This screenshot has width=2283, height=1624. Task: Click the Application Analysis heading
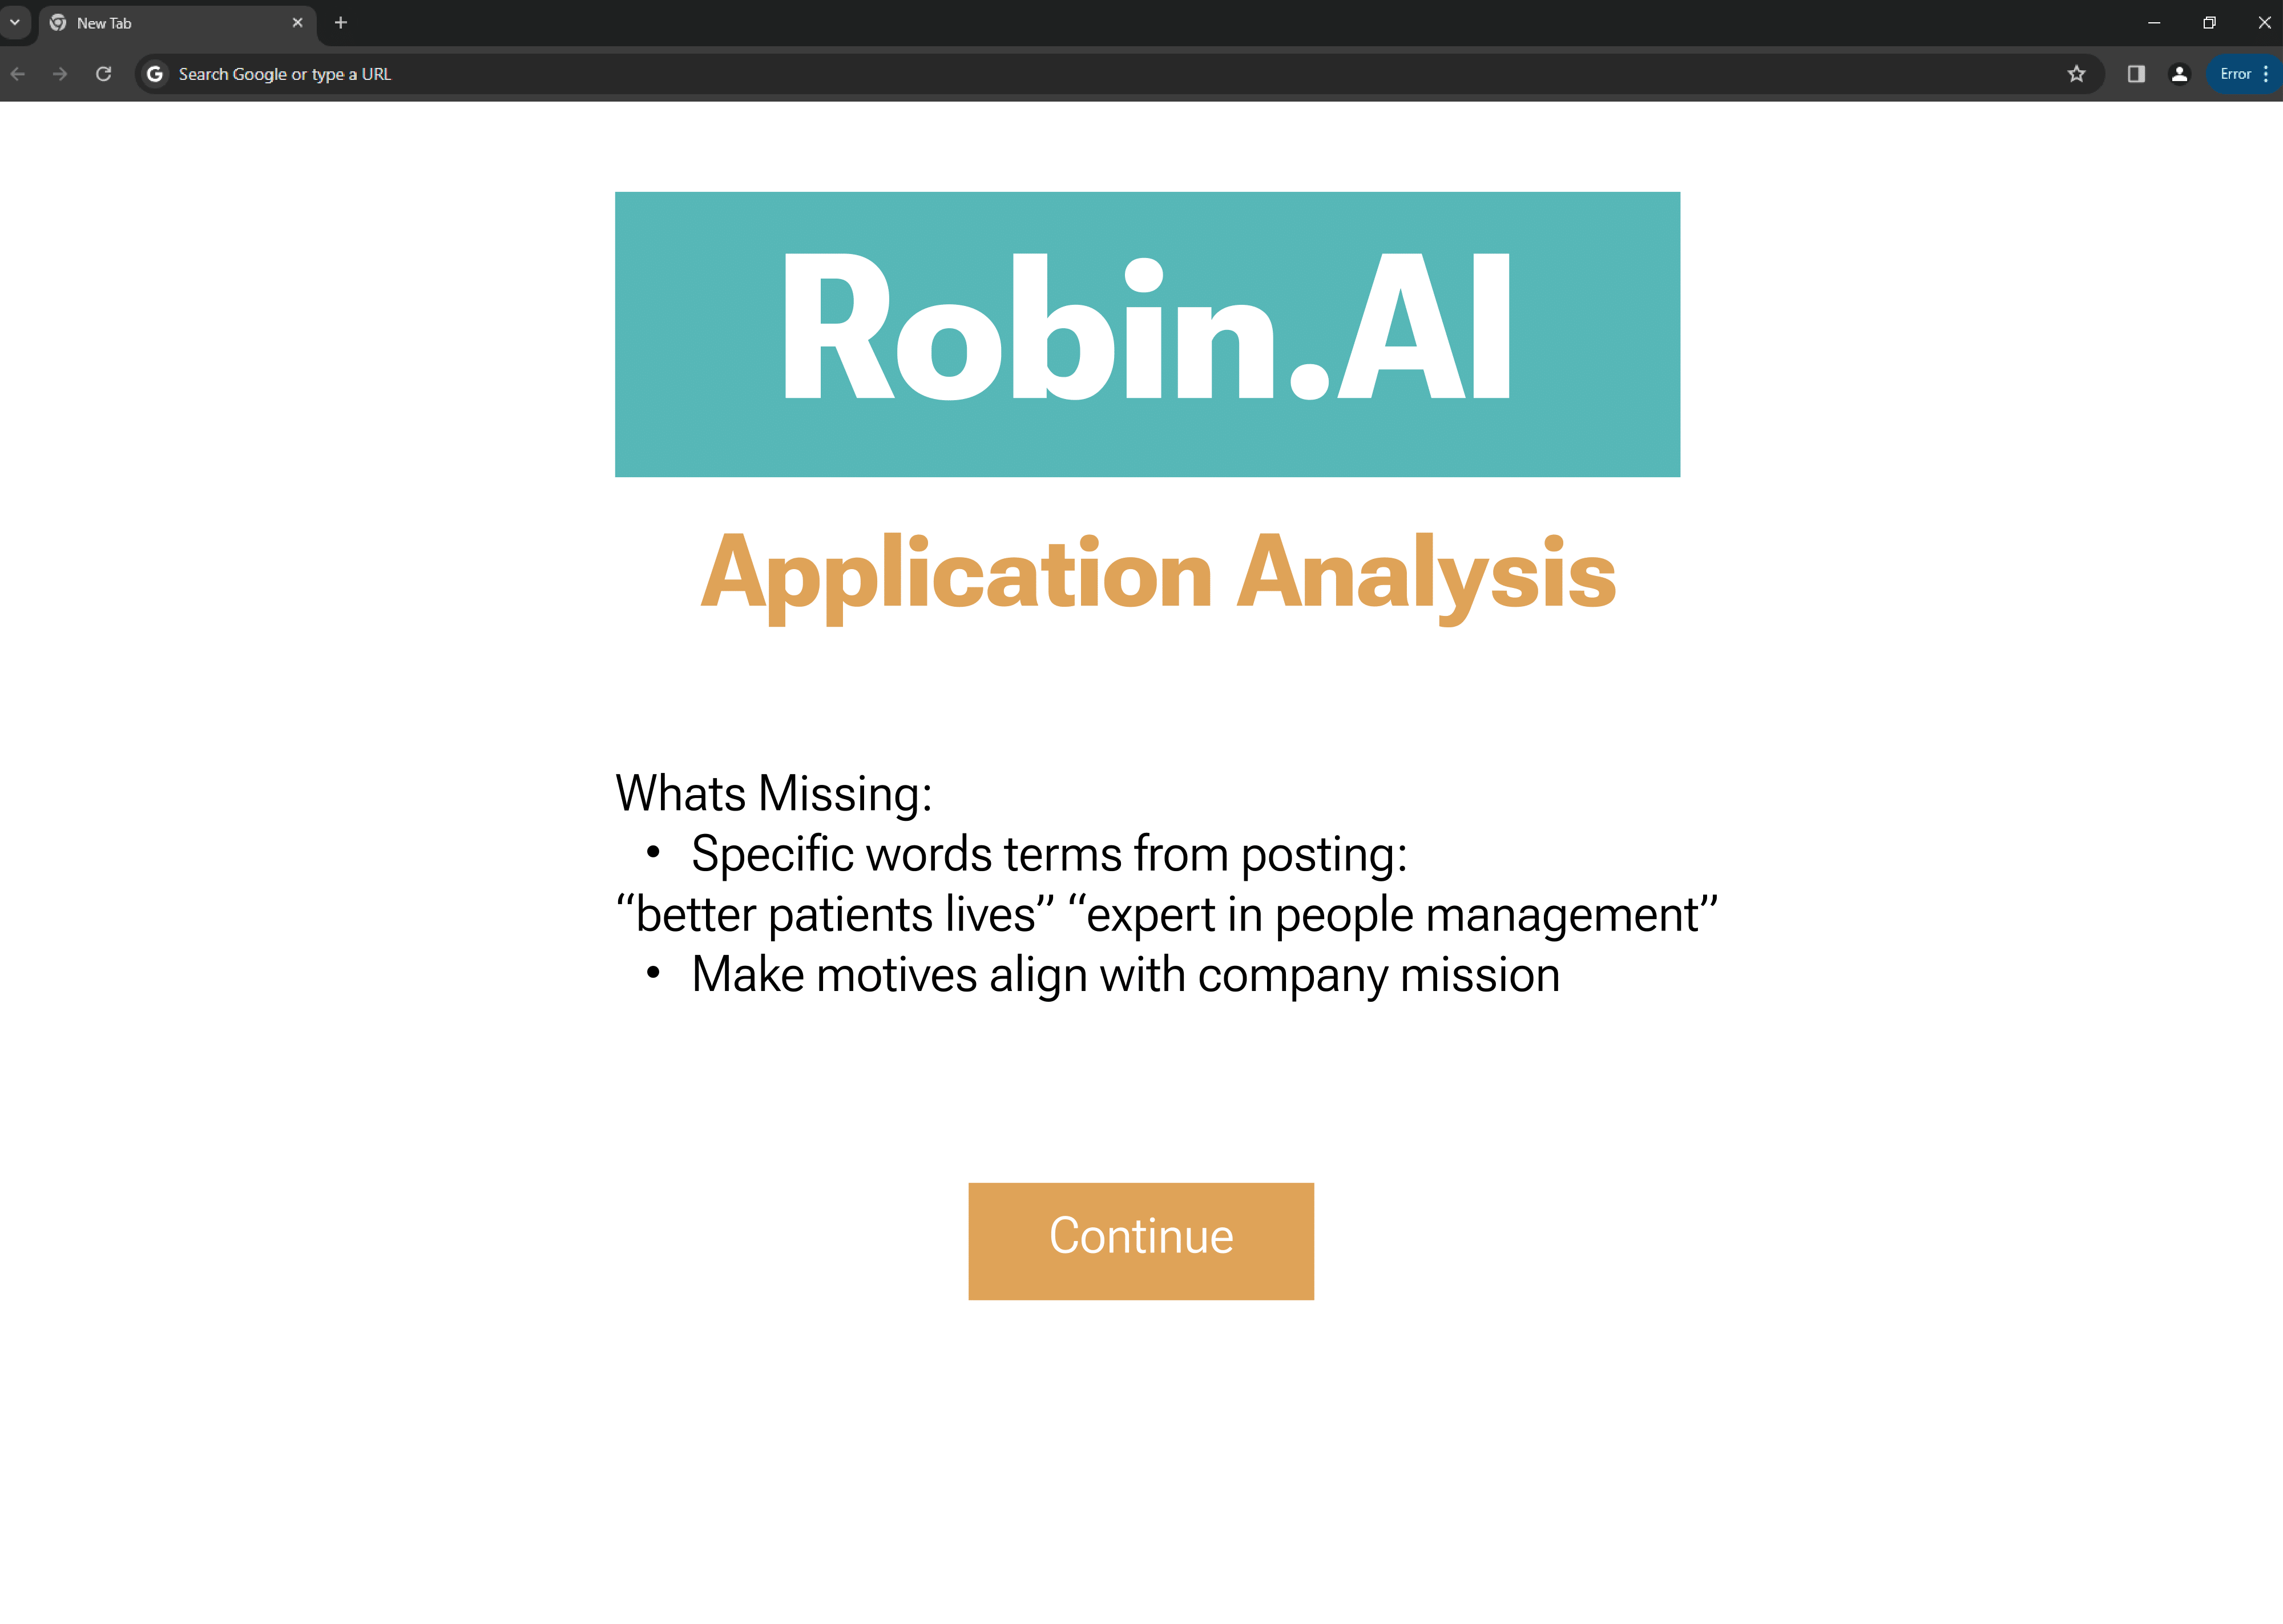(x=1157, y=573)
